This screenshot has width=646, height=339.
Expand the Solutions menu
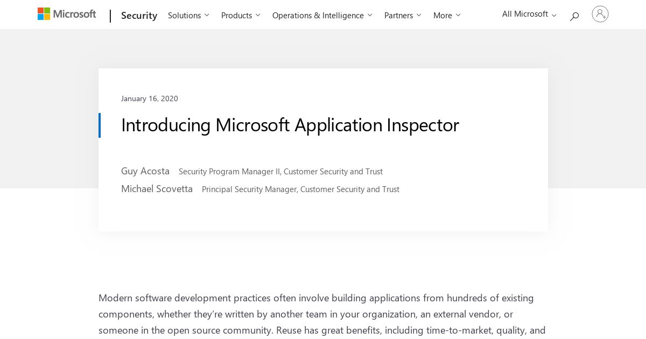point(188,15)
